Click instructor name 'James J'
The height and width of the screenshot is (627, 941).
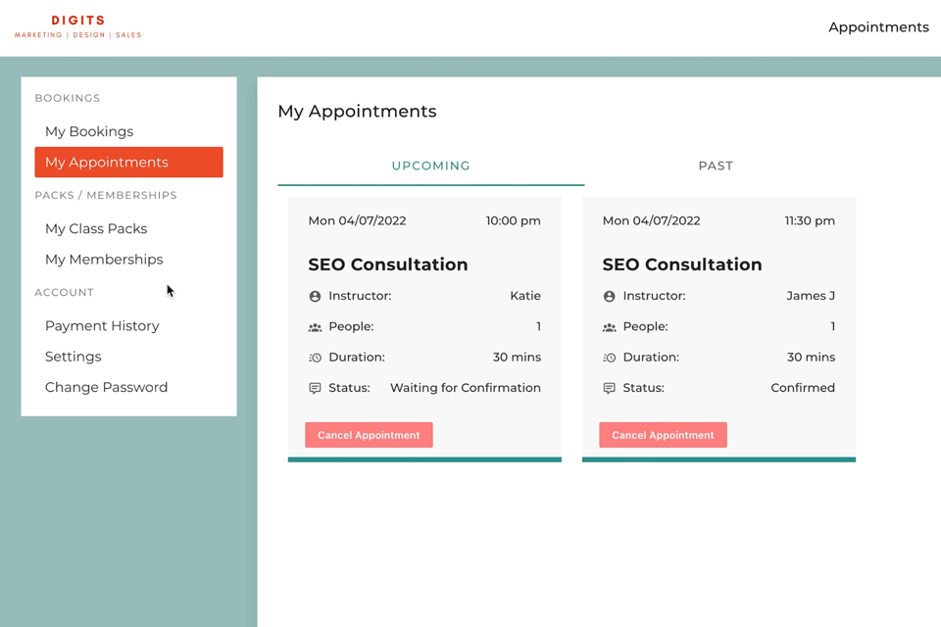811,296
